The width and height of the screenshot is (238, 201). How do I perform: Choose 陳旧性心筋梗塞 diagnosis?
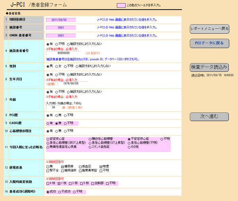[90, 139]
